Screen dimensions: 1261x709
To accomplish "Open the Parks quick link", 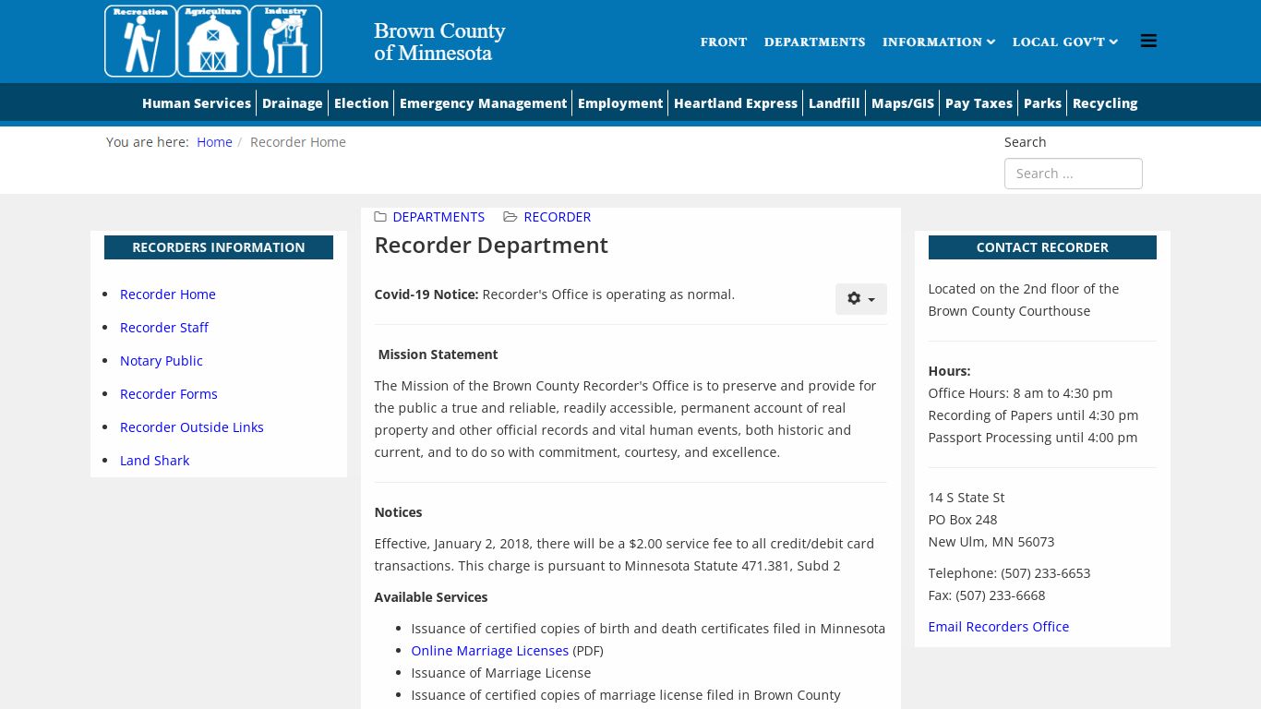I will [x=1042, y=103].
